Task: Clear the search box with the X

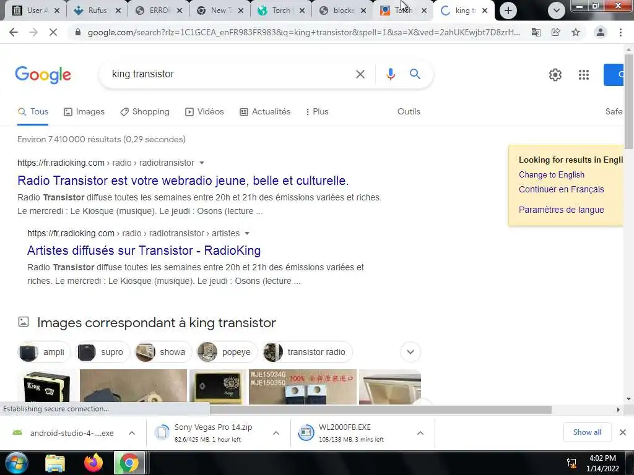Action: click(x=360, y=74)
